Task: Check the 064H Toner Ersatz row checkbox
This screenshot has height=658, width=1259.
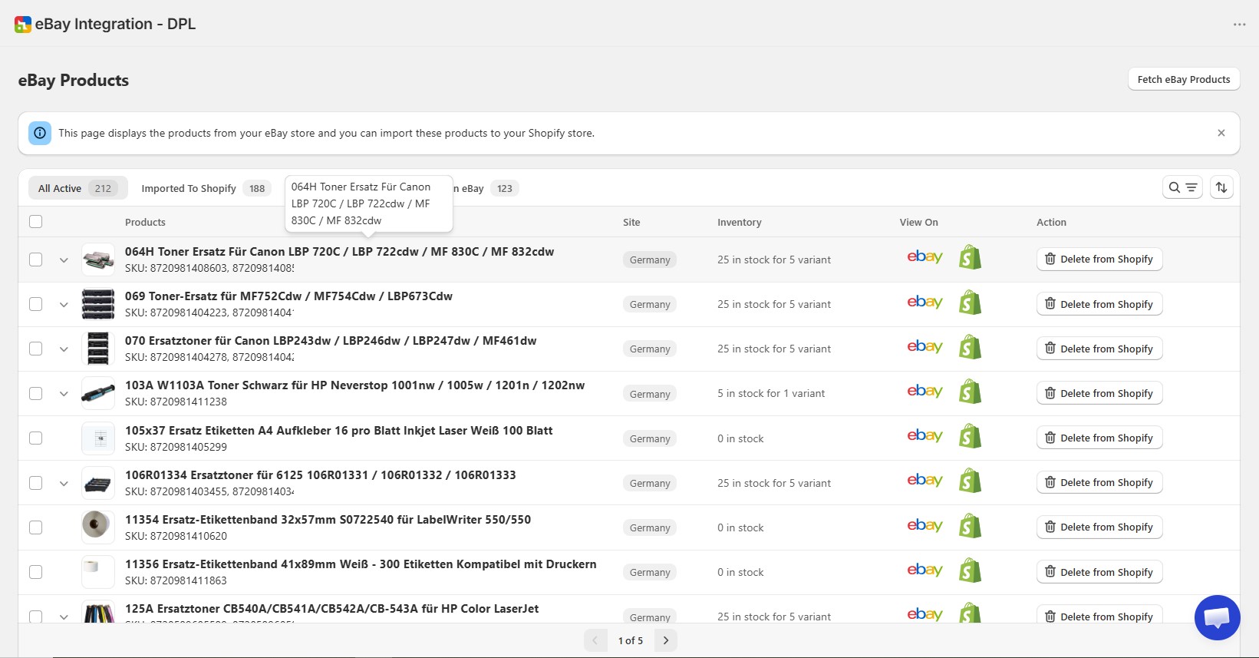Action: tap(35, 260)
